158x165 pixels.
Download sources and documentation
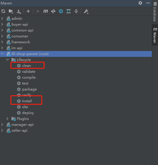pyautogui.click(x=19, y=11)
